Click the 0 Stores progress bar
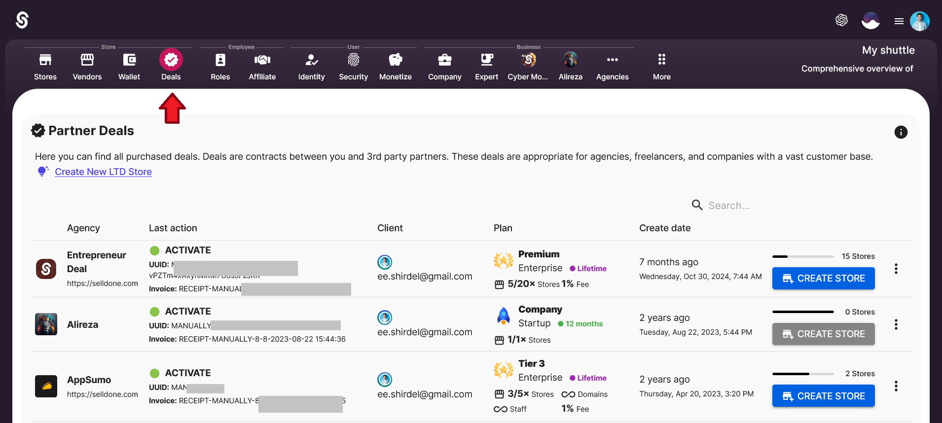The height and width of the screenshot is (423, 942). point(803,312)
